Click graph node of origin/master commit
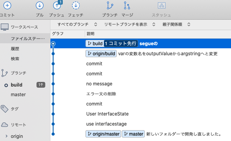This screenshot has height=141, width=231. point(53,134)
